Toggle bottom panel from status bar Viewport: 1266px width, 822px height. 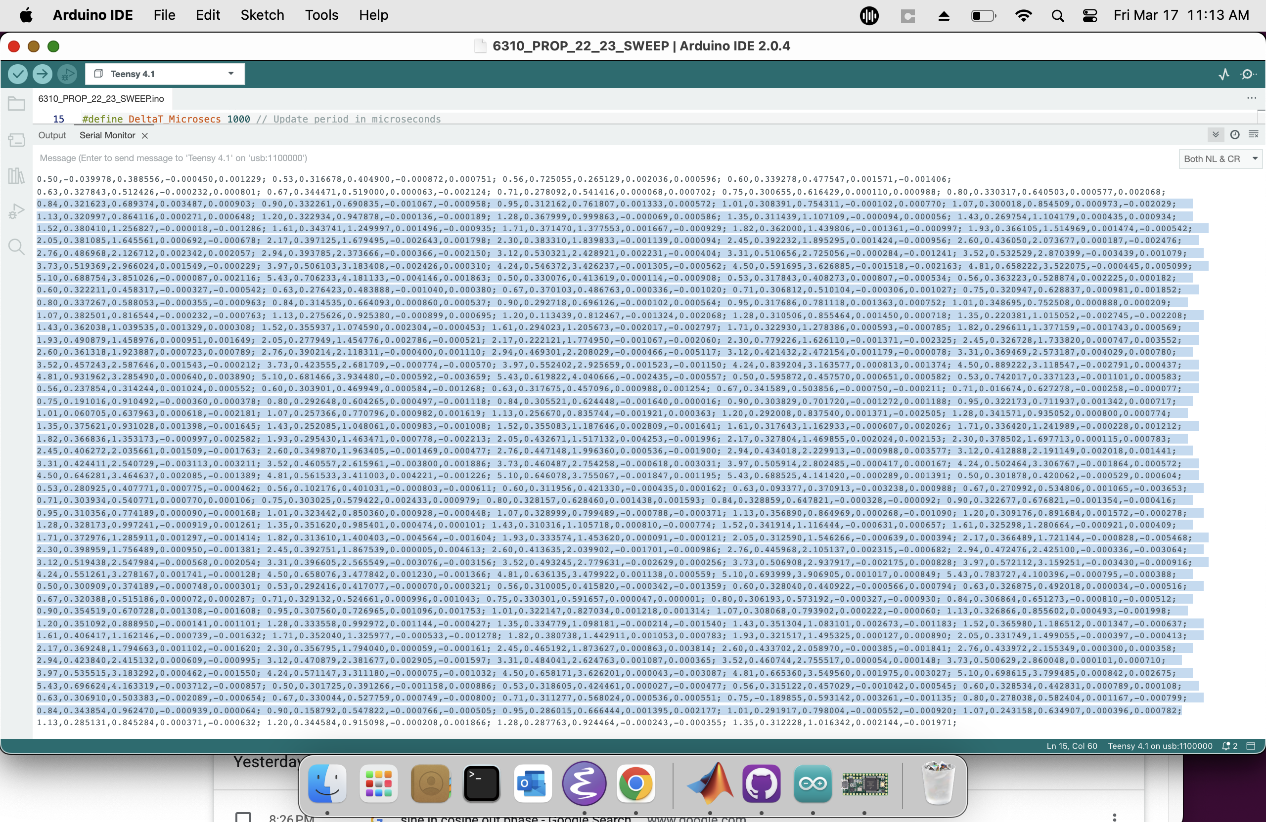point(1251,746)
